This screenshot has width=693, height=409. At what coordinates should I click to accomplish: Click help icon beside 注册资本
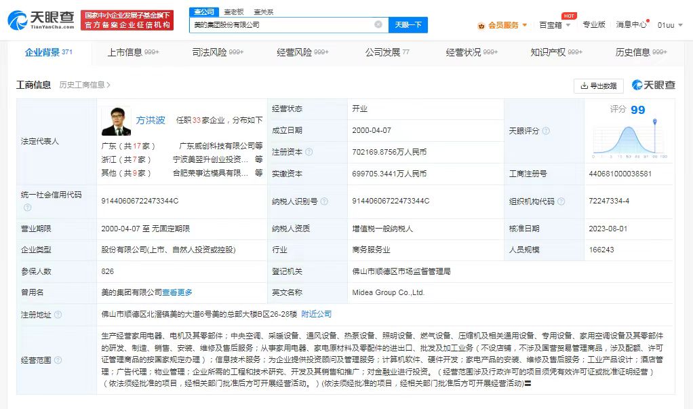click(x=309, y=152)
